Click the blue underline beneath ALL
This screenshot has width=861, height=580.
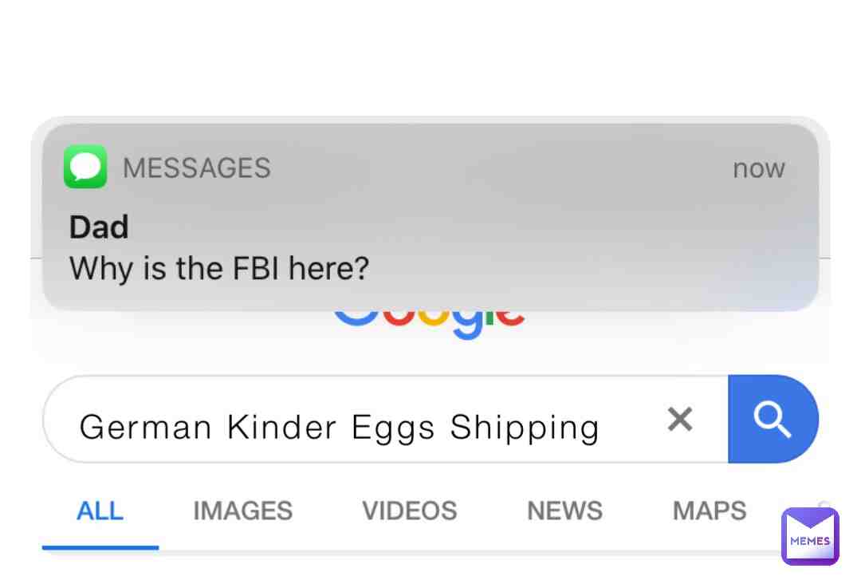click(100, 547)
